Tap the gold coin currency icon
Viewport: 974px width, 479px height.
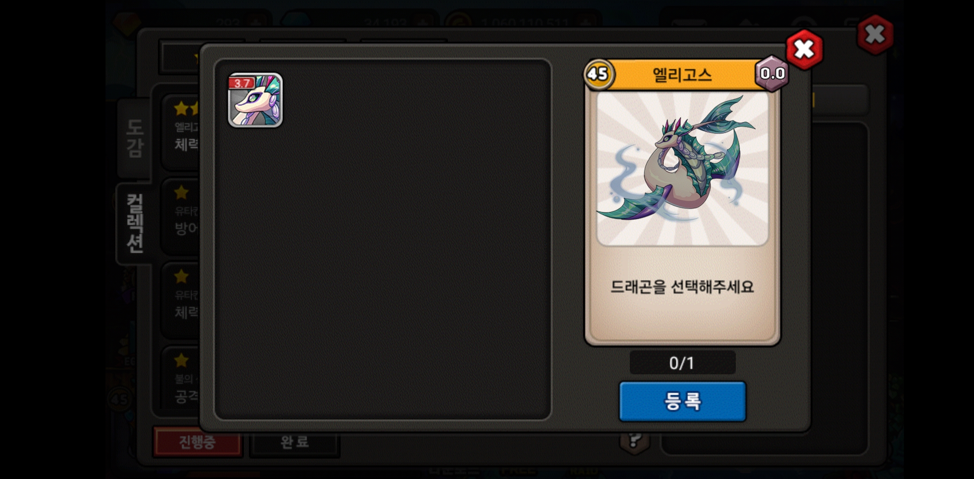click(458, 21)
